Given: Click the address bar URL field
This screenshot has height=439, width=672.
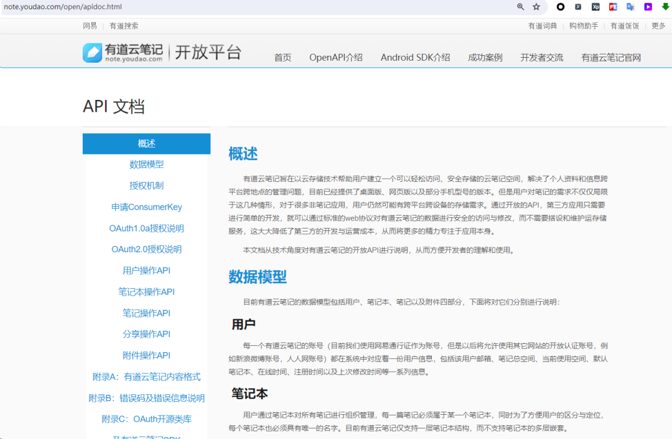Looking at the screenshot, I should [x=257, y=7].
